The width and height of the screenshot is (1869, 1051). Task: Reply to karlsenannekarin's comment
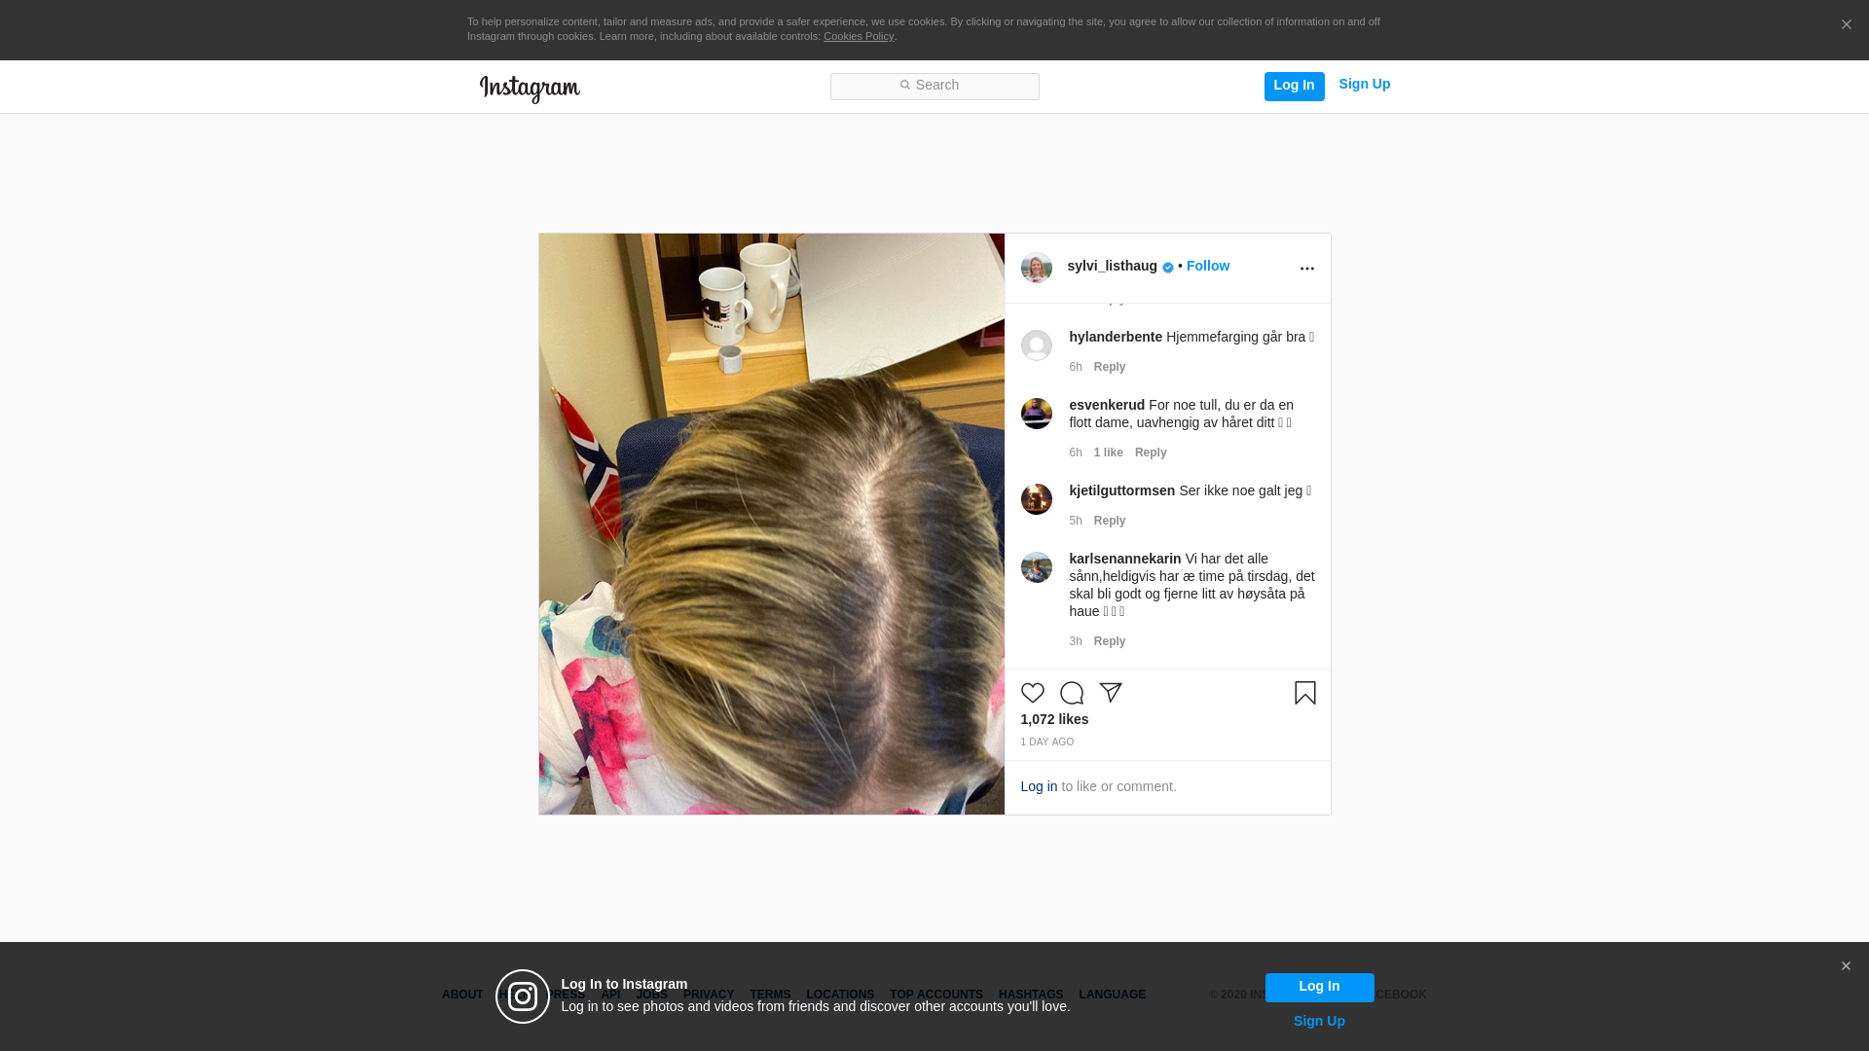coord(1110,642)
